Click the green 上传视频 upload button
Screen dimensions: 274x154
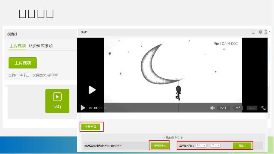[x=23, y=63]
